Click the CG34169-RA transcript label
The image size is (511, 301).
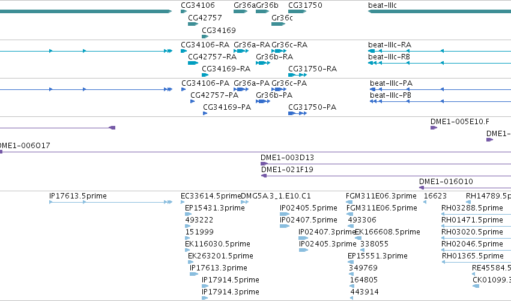click(226, 69)
